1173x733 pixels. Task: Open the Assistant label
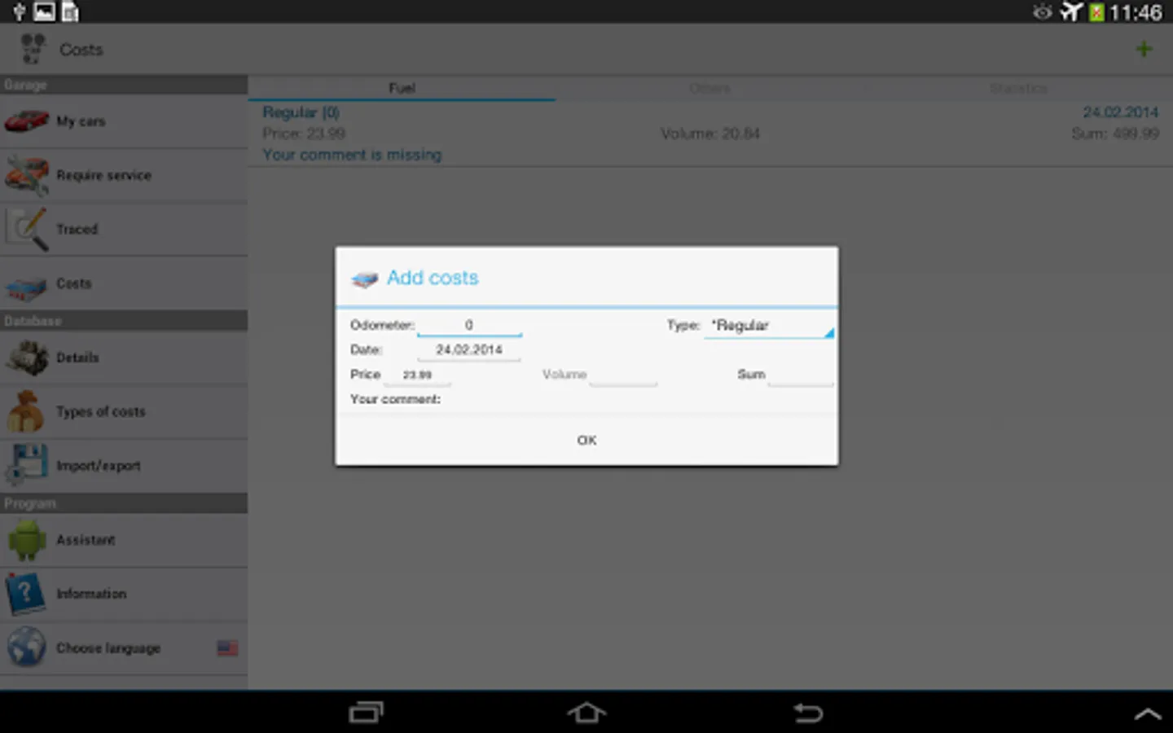point(86,540)
